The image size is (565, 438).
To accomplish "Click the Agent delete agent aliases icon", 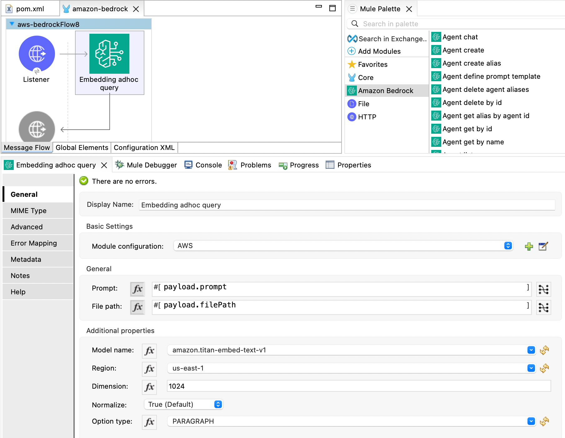I will pos(436,89).
